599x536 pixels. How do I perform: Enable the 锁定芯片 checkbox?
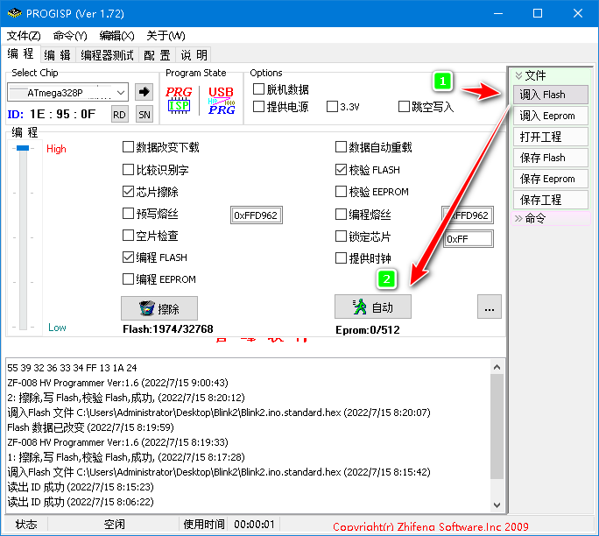click(x=341, y=236)
